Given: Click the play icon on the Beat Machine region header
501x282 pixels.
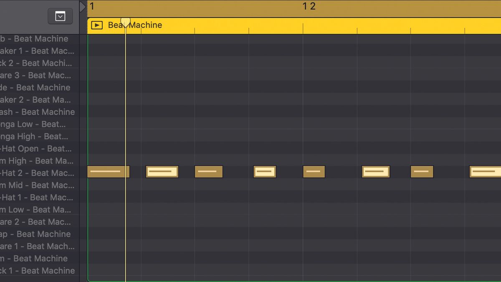Looking at the screenshot, I should coord(96,25).
